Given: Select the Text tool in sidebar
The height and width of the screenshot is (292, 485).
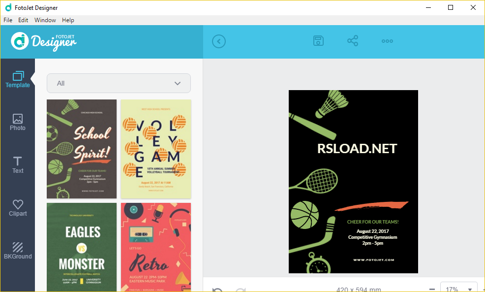Looking at the screenshot, I should (18, 165).
